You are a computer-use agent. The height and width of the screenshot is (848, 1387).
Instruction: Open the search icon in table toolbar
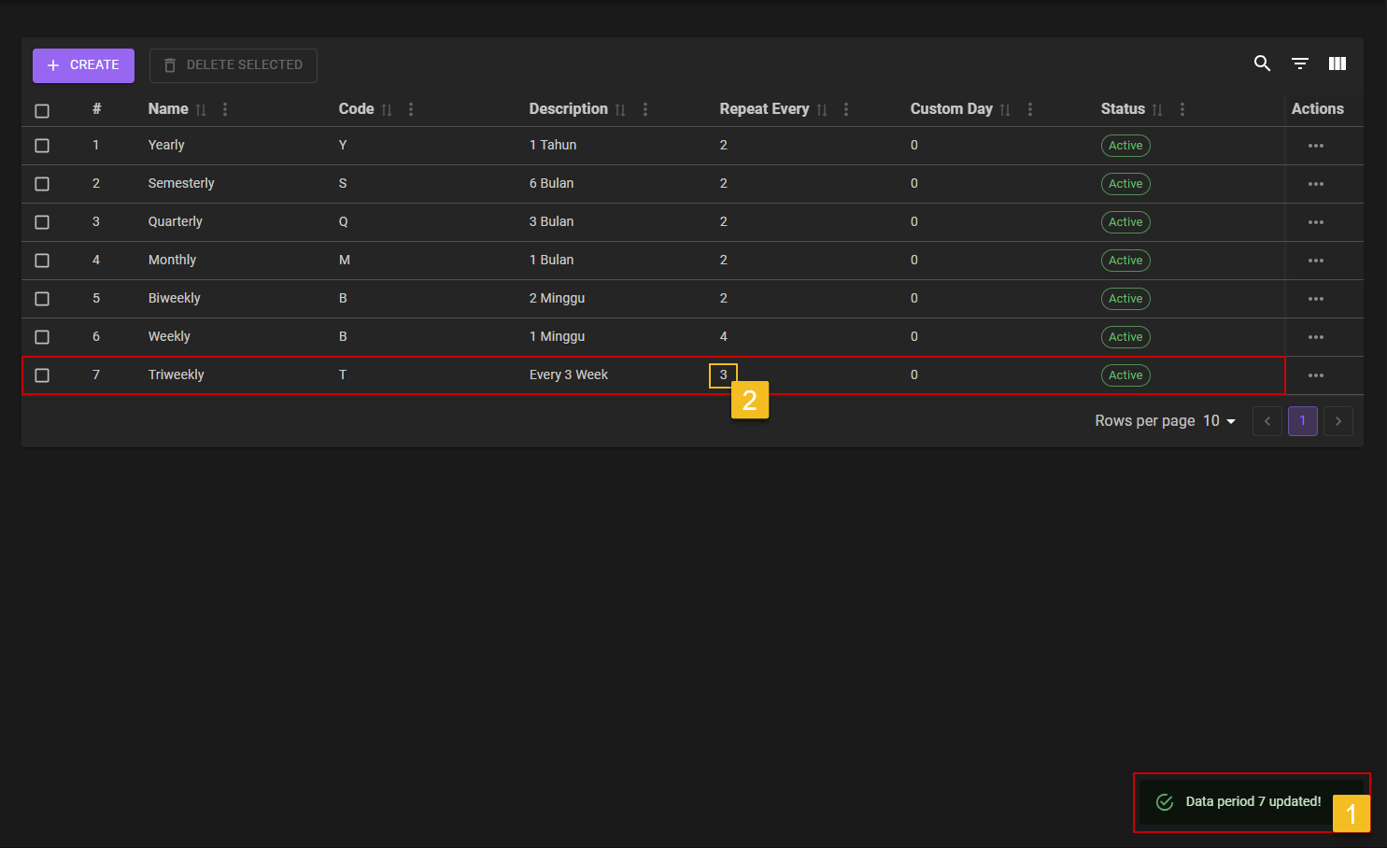click(1262, 64)
